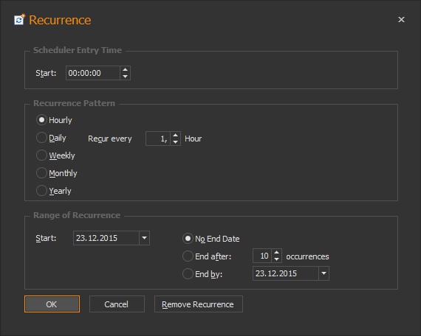
Task: Select the Hourly recurrence pattern
Action: [41, 120]
